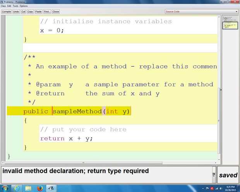This screenshot has width=240, height=192.
Task: Open the Find... dialog button
Action: pos(47,12)
